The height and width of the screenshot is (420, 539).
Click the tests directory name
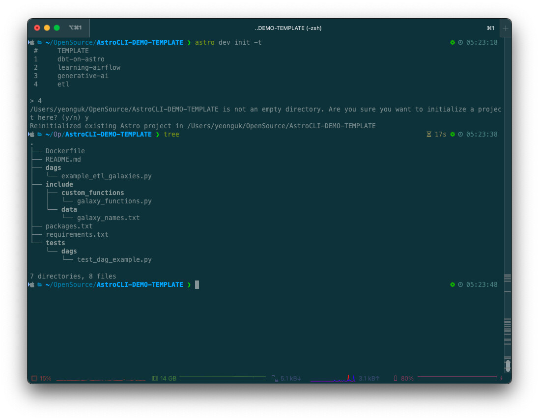click(x=56, y=243)
